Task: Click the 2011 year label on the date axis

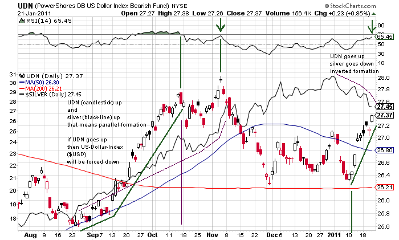Action: 334,235
